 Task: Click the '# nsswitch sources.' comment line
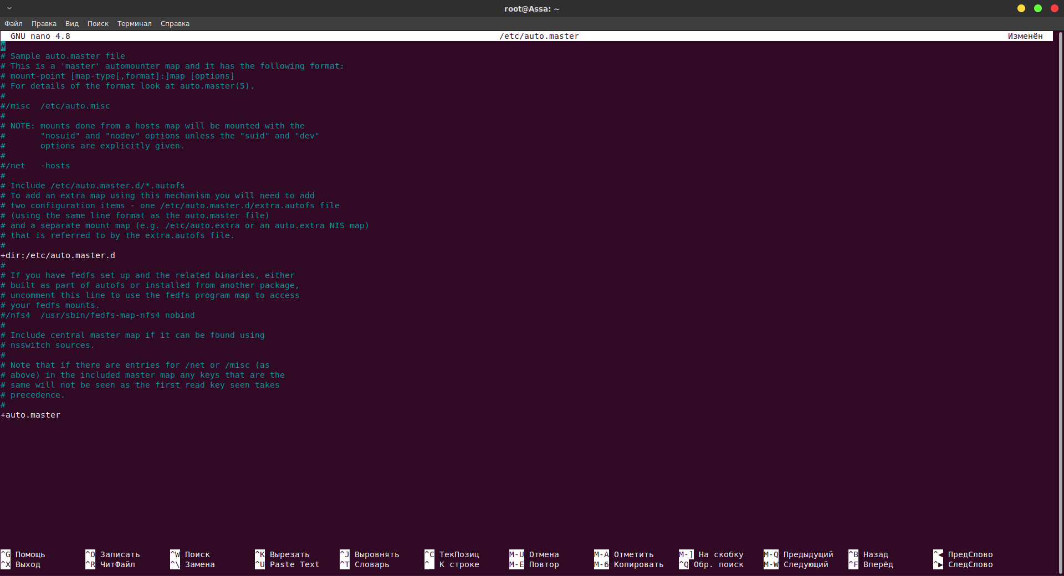(x=48, y=345)
